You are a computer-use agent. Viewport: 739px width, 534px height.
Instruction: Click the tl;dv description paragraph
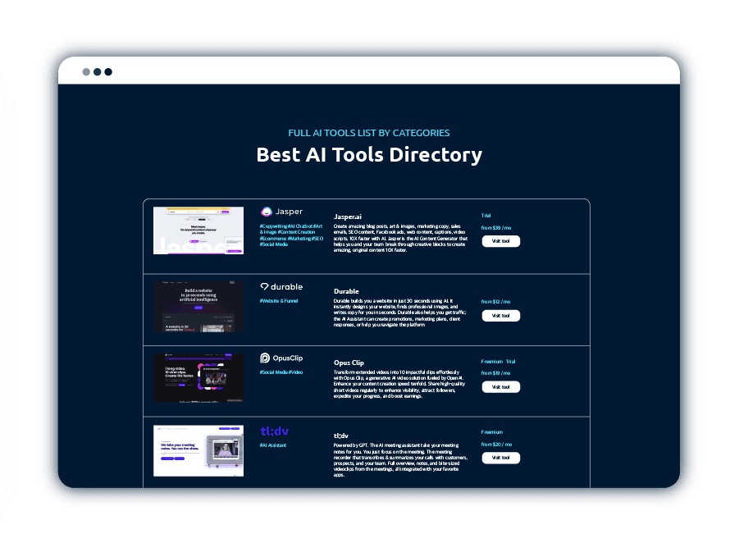[400, 459]
